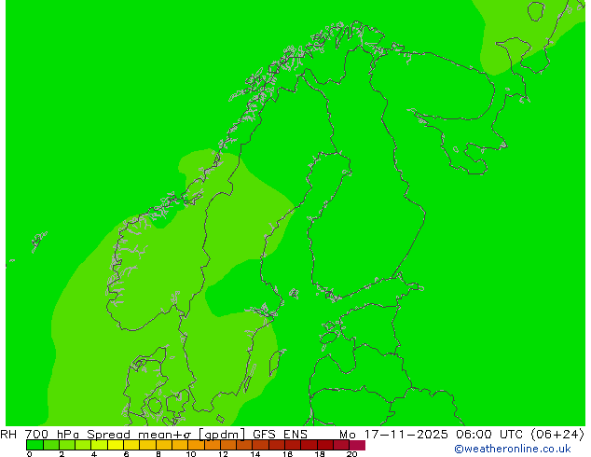Click the legend swatch for spread 4 to 5
The width and height of the screenshot is (591, 457).
[x=100, y=445]
